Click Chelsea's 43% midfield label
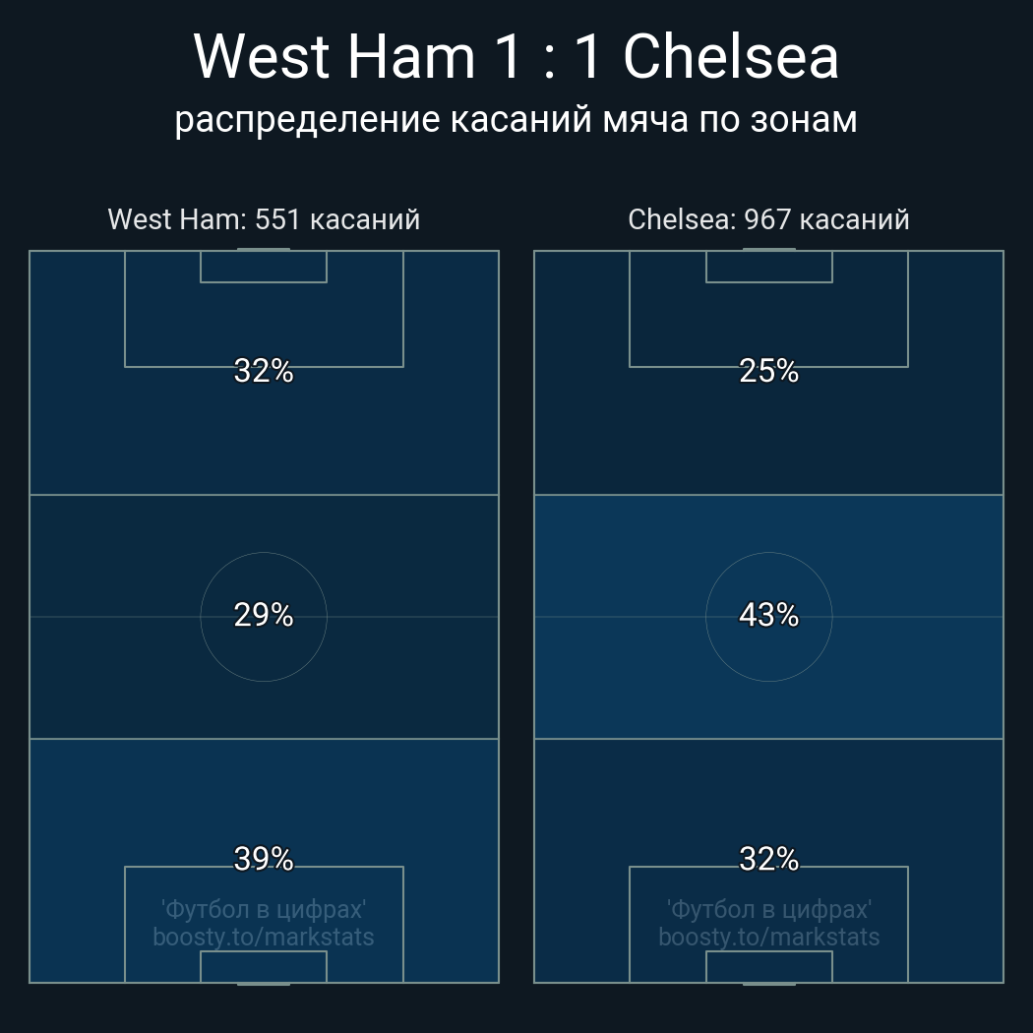Screen dimensions: 1033x1033 (768, 615)
